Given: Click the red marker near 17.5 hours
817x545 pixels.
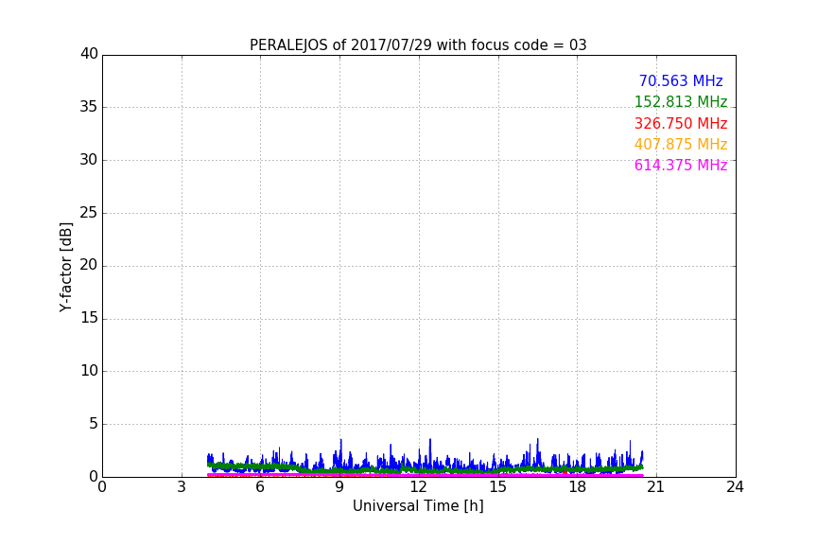Looking at the screenshot, I should [x=565, y=471].
